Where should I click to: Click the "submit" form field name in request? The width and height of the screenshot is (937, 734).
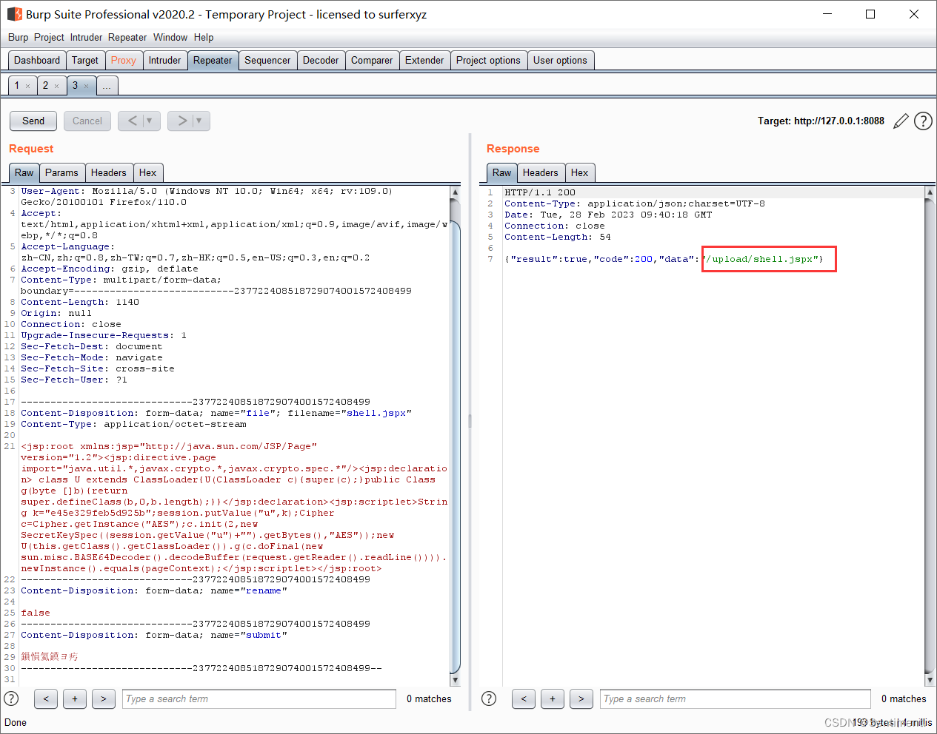(x=264, y=635)
